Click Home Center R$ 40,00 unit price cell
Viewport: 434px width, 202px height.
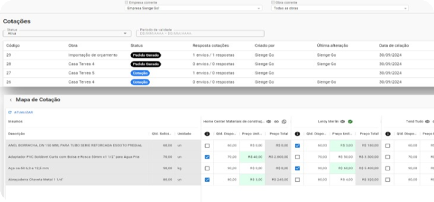pyautogui.click(x=252, y=157)
